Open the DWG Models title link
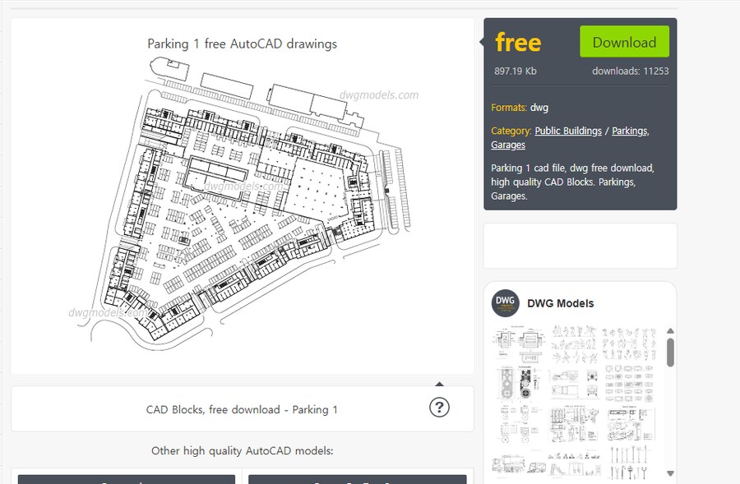The height and width of the screenshot is (484, 740). pyautogui.click(x=560, y=303)
